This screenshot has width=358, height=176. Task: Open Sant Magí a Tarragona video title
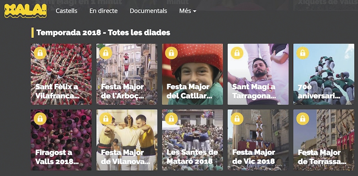coord(254,91)
